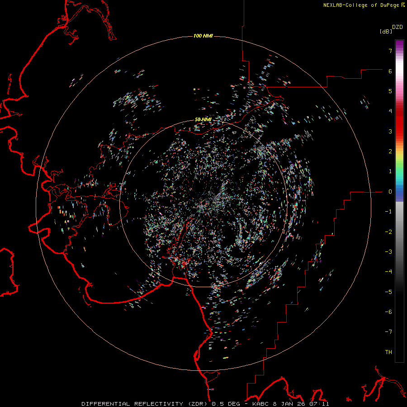This screenshot has width=407, height=407.
Task: Click the Differential Reflectivity (ZDR) product title
Action: [145, 404]
